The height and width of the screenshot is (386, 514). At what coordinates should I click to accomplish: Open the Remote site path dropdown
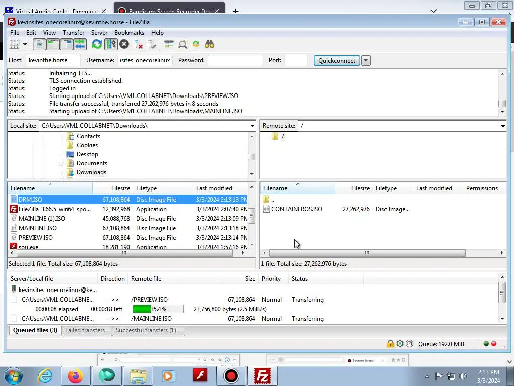click(x=503, y=126)
